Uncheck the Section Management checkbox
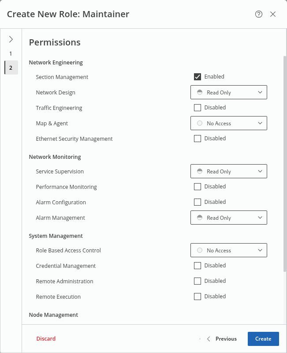 pyautogui.click(x=198, y=77)
